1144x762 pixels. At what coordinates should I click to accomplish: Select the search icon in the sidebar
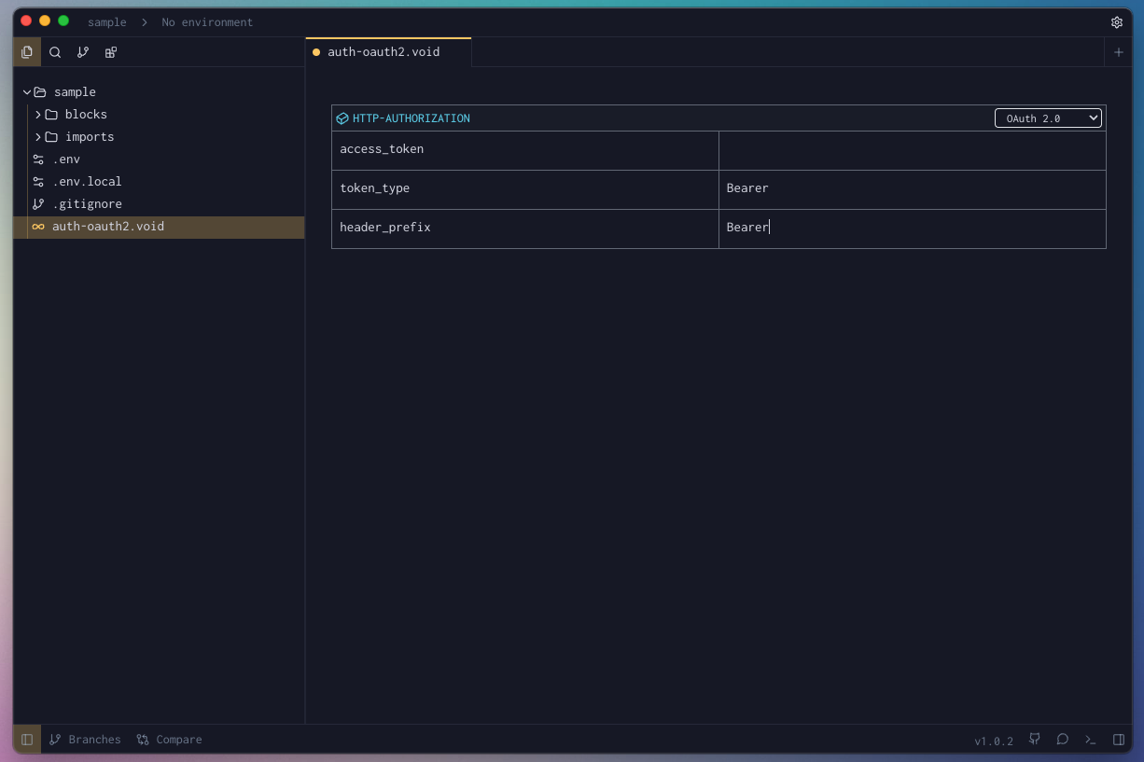[55, 52]
